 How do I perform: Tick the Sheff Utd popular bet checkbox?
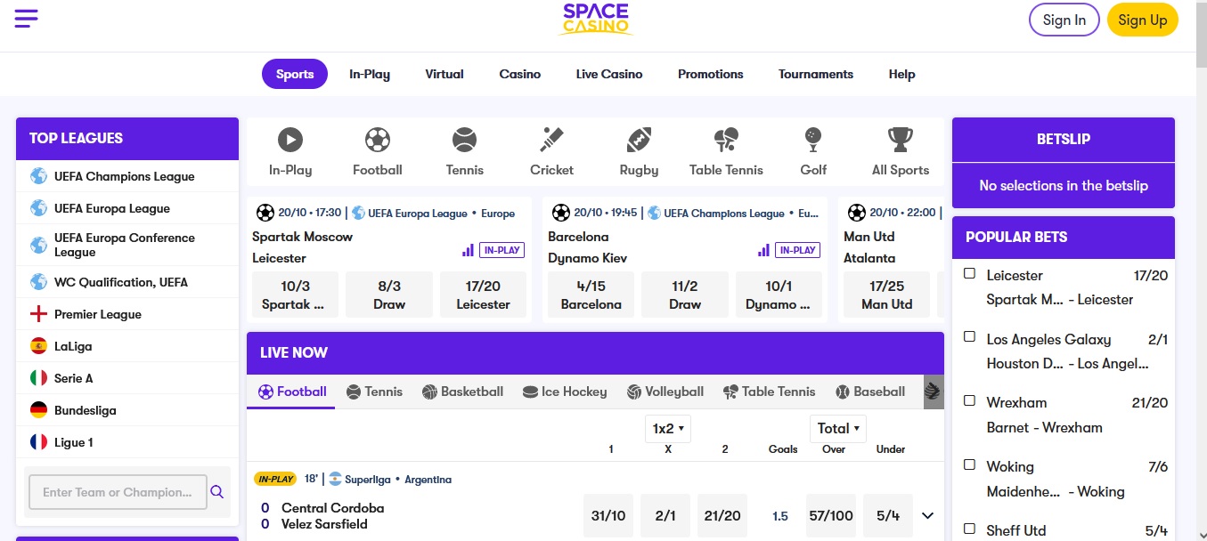coord(970,529)
